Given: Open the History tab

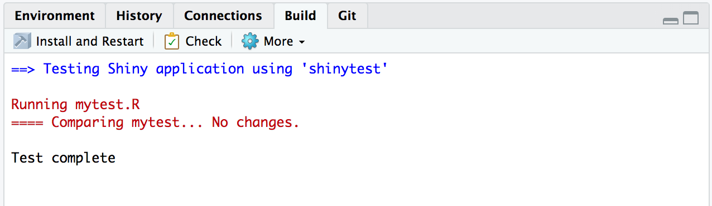Looking at the screenshot, I should tap(139, 16).
